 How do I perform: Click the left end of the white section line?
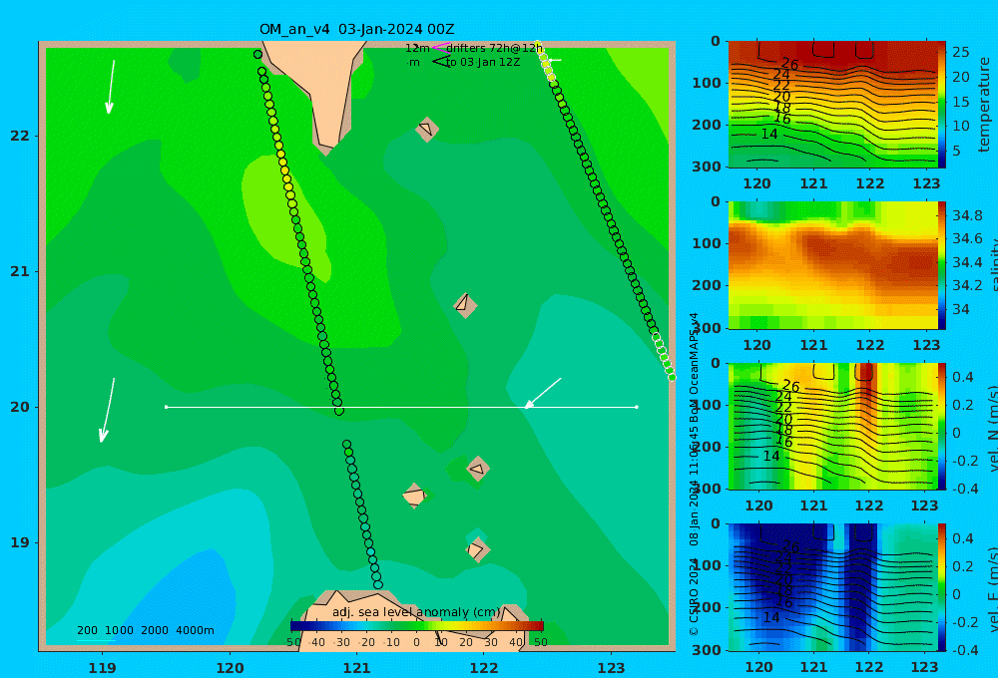pyautogui.click(x=166, y=407)
